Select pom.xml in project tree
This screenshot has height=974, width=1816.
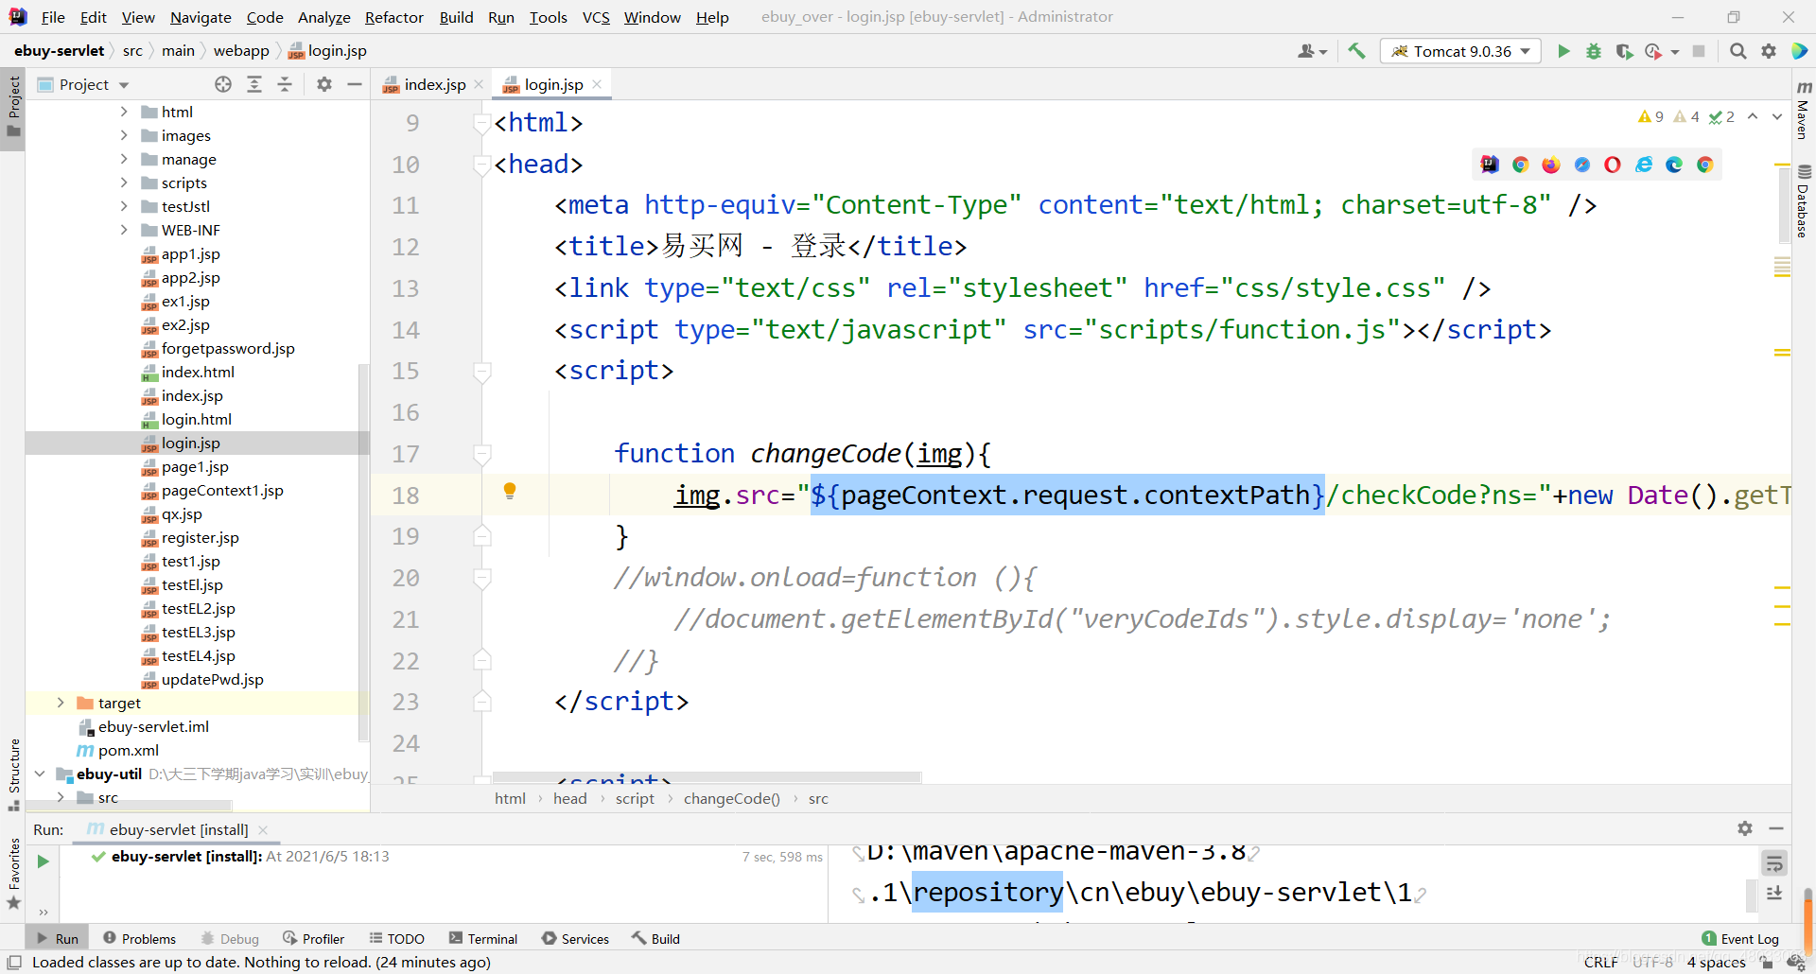[x=129, y=750]
